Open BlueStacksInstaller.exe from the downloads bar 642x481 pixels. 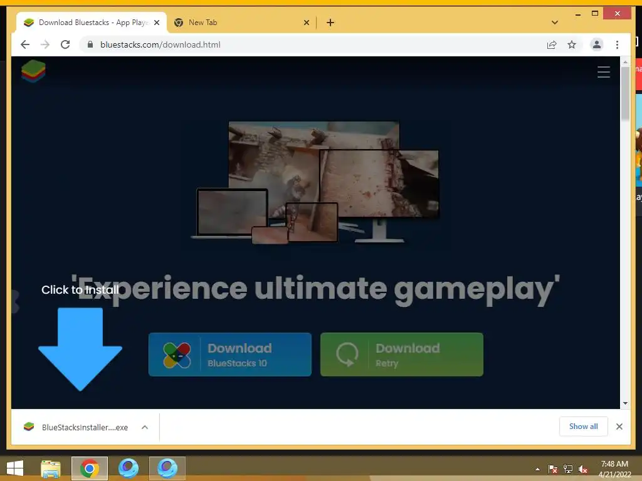[76, 427]
